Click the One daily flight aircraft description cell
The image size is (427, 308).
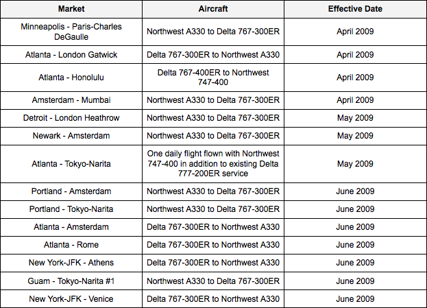[x=213, y=164]
